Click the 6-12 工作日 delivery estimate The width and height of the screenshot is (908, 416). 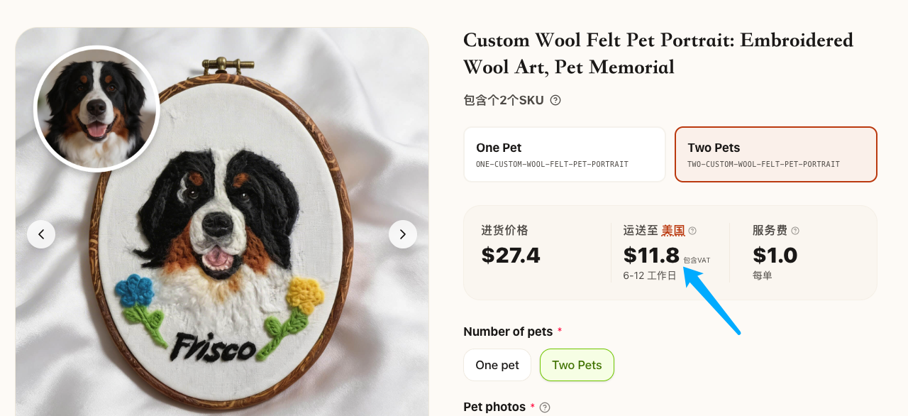(x=650, y=275)
